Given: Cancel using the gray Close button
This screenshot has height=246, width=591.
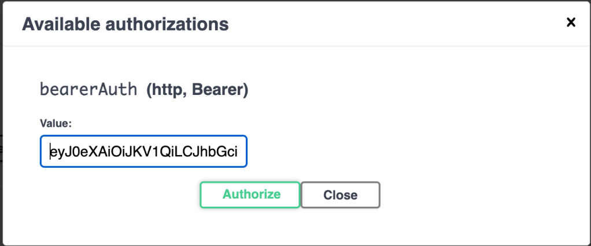Looking at the screenshot, I should [340, 195].
